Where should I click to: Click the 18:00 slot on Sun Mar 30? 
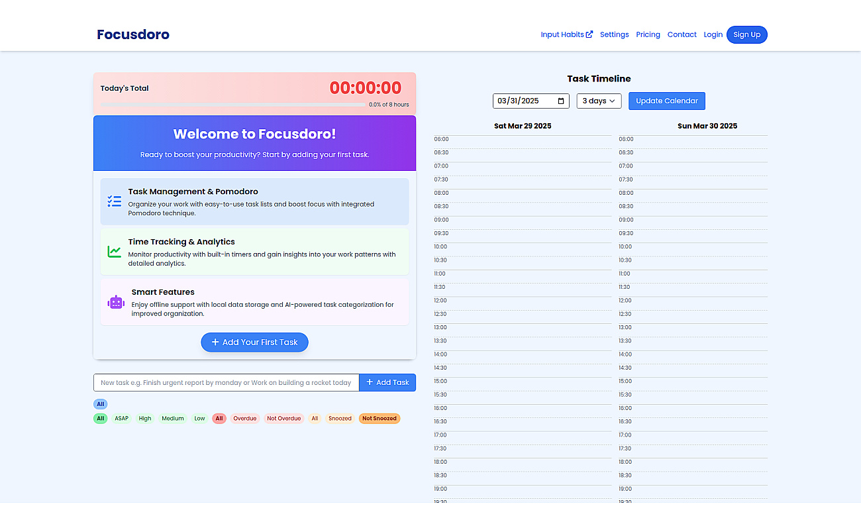tap(693, 464)
